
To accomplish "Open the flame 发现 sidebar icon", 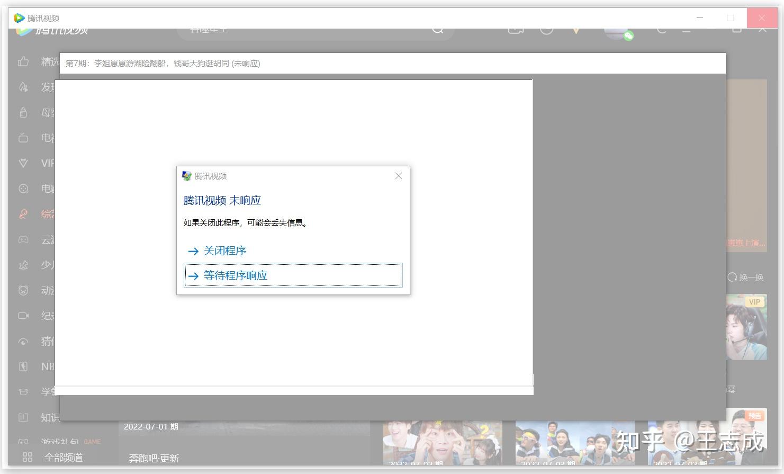I will pyautogui.click(x=23, y=87).
